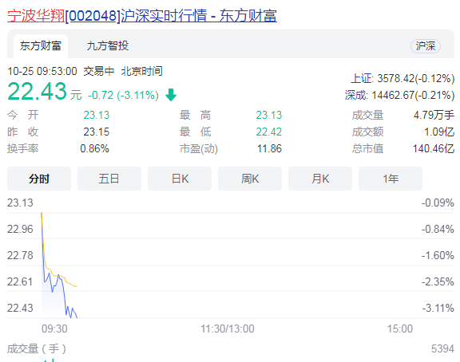Click the timestamp 10-25 09:53:00
Viewport: 460px width, 362px height.
pyautogui.click(x=42, y=72)
